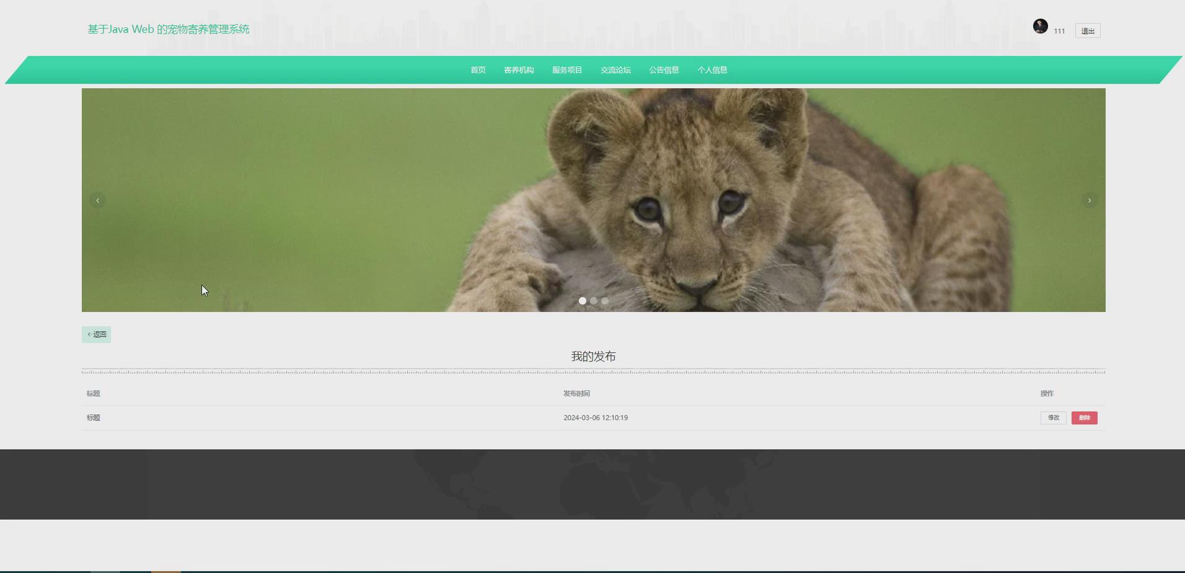Image resolution: width=1185 pixels, height=573 pixels.
Task: Click the user avatar picture
Action: point(1040,26)
